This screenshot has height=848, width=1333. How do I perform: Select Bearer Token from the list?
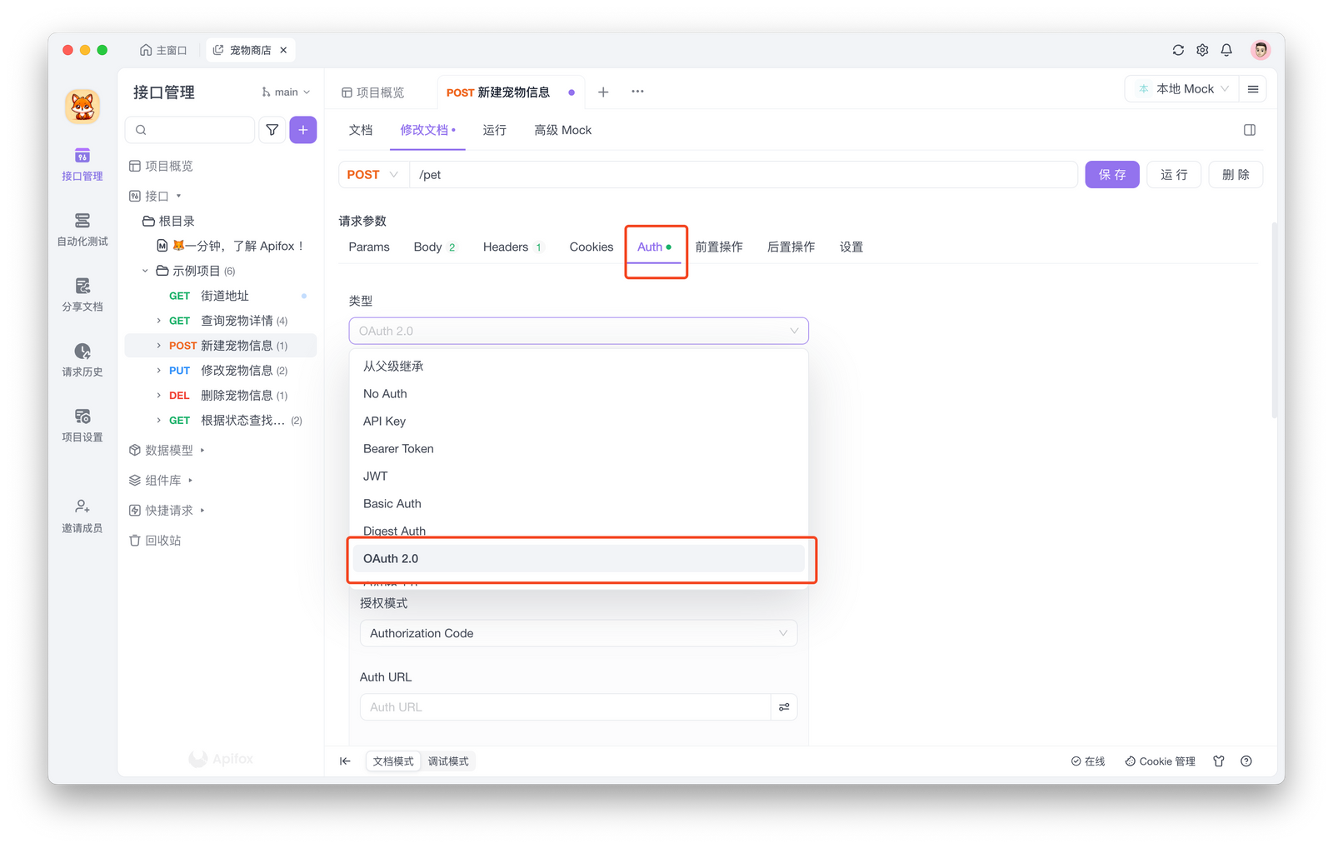578,449
